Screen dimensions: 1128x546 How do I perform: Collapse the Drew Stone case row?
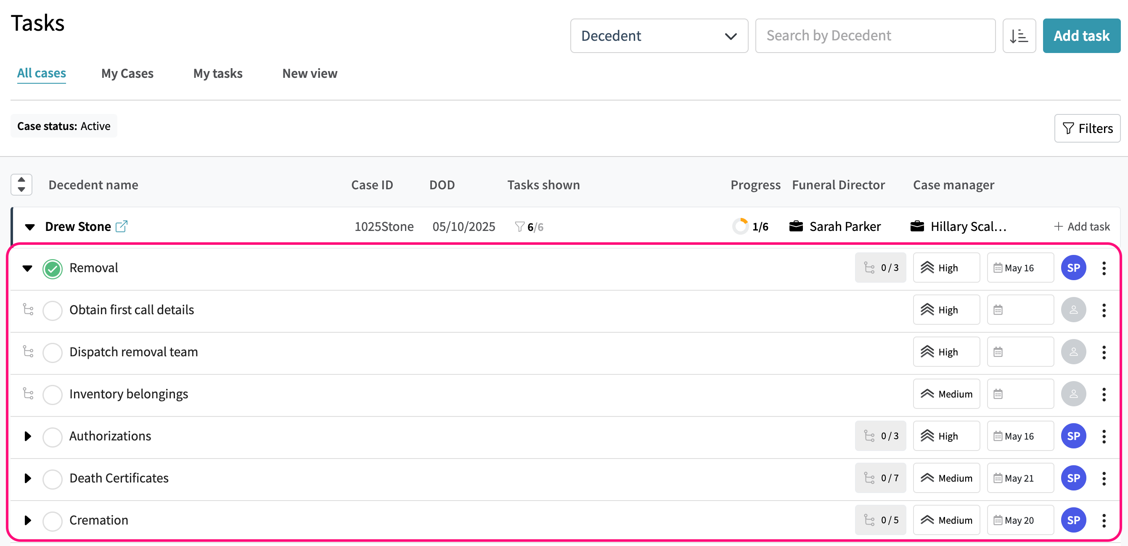(x=30, y=227)
